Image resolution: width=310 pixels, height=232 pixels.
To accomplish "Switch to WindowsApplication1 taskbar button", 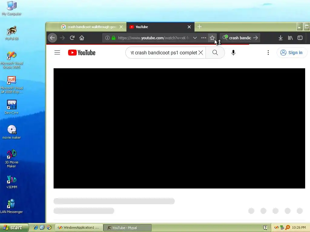I will coord(79,228).
